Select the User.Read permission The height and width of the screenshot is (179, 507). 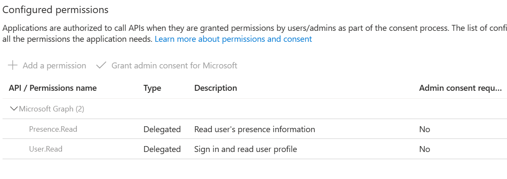click(x=45, y=149)
